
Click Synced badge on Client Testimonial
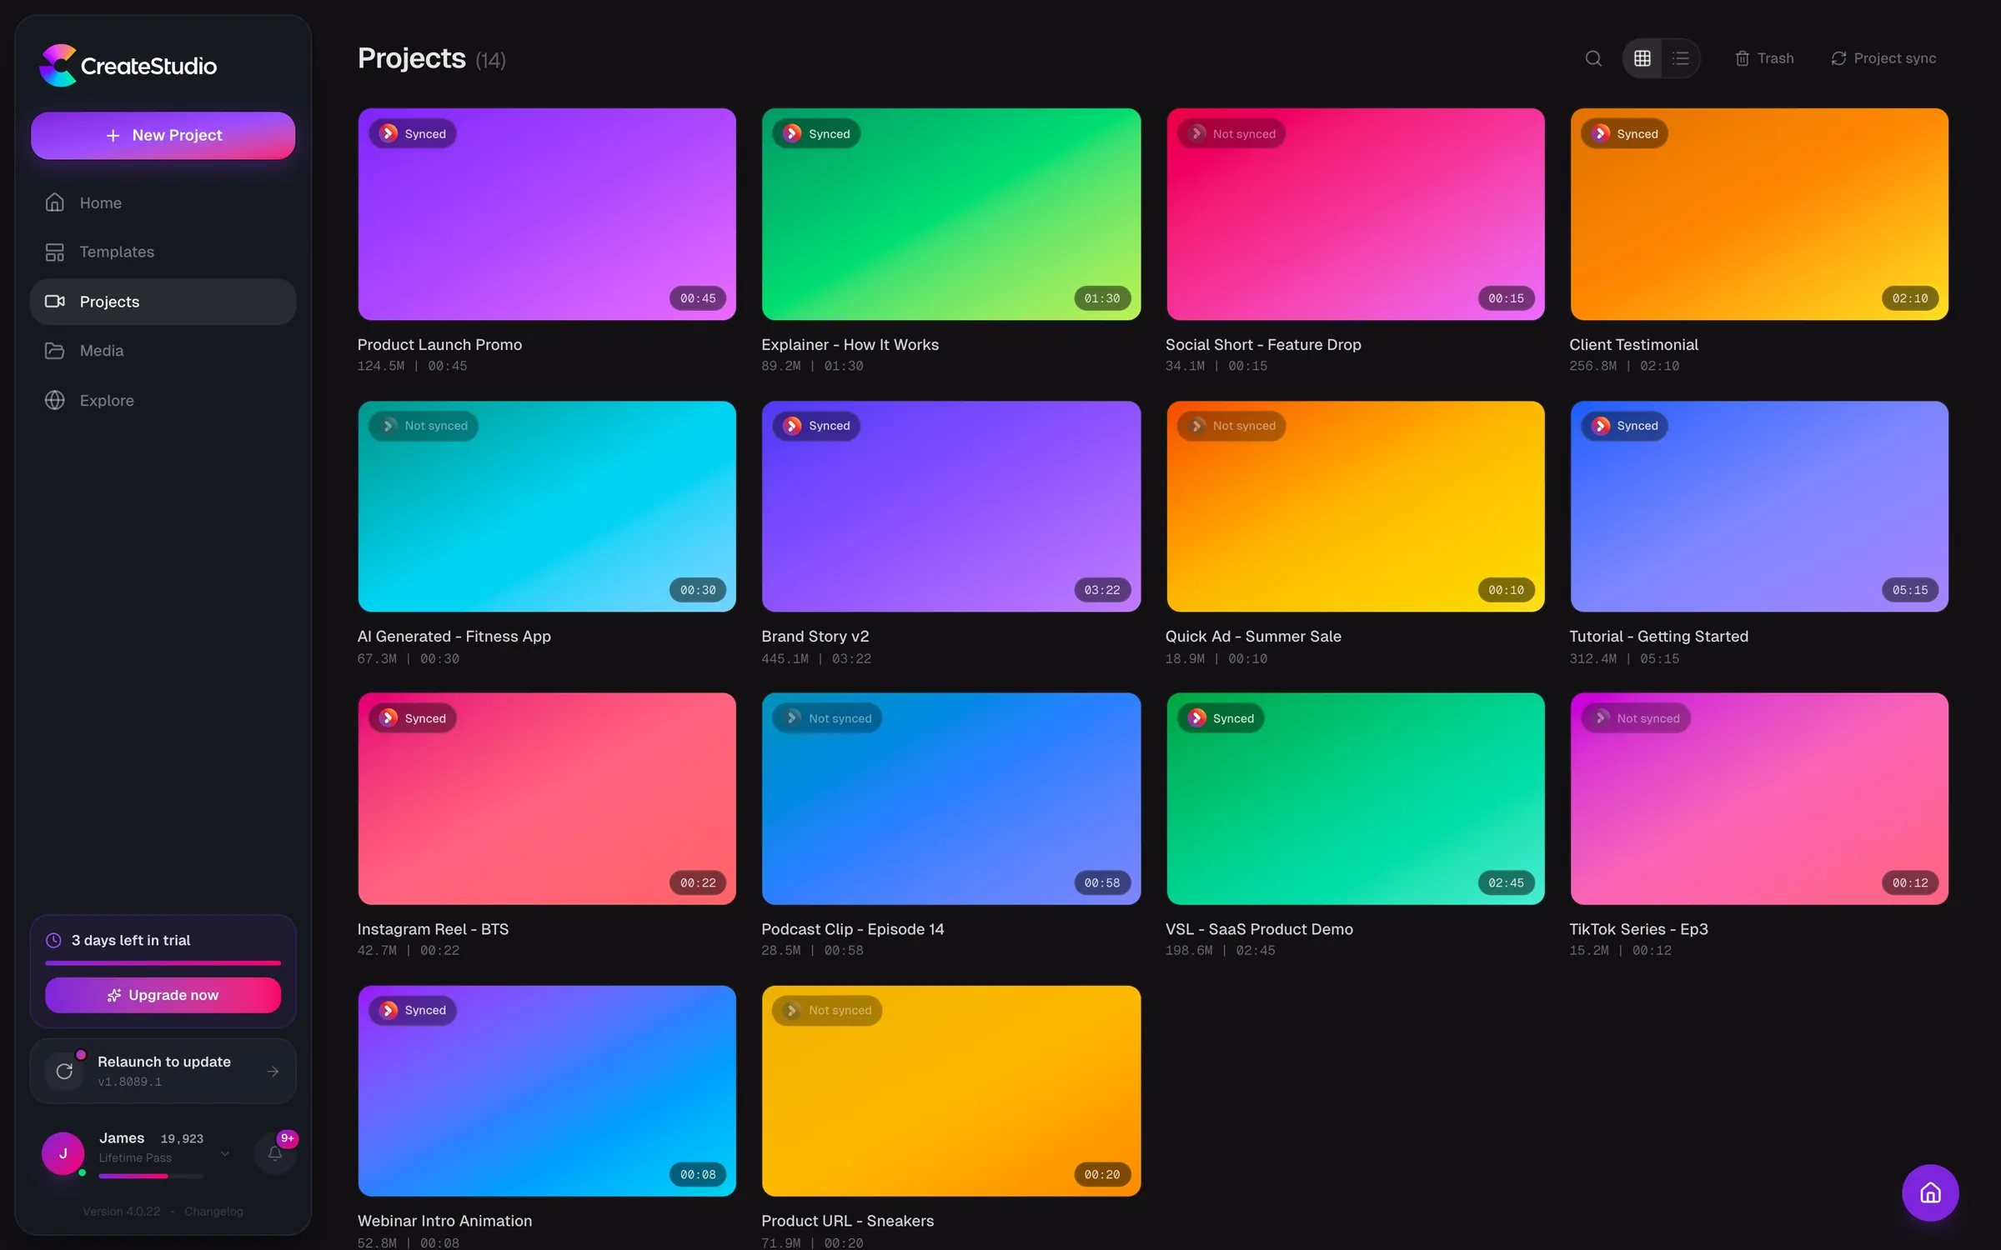(1625, 133)
